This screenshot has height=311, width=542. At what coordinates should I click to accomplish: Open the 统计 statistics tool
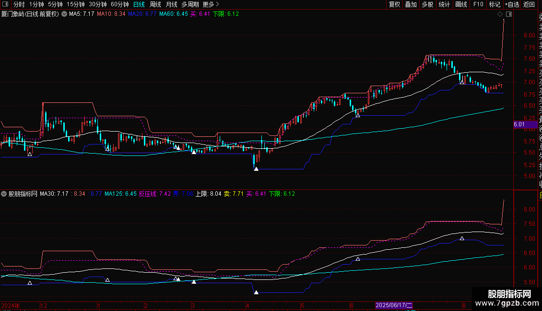(x=444, y=4)
